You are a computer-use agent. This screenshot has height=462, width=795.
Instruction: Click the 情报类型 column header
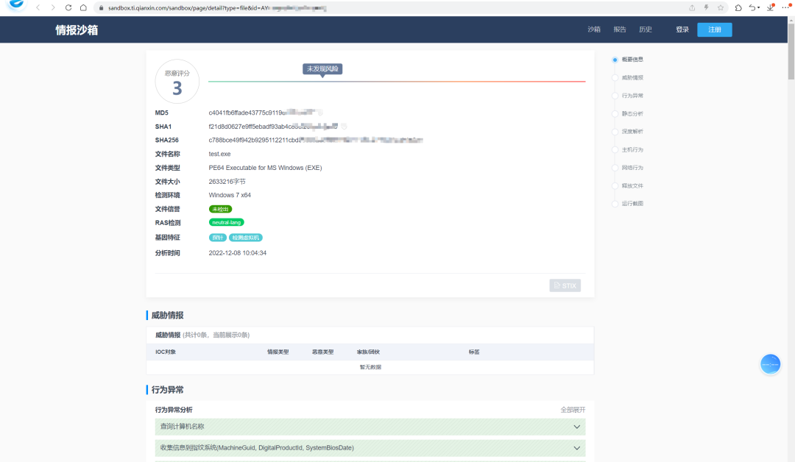[x=278, y=352]
